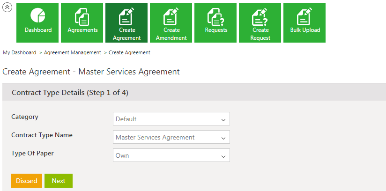Go to the Agreements documents tile
Image resolution: width=386 pixels, height=191 pixels.
82,22
